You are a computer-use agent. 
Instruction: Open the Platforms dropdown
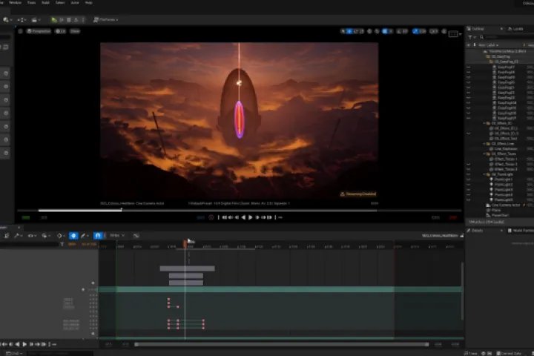click(106, 20)
